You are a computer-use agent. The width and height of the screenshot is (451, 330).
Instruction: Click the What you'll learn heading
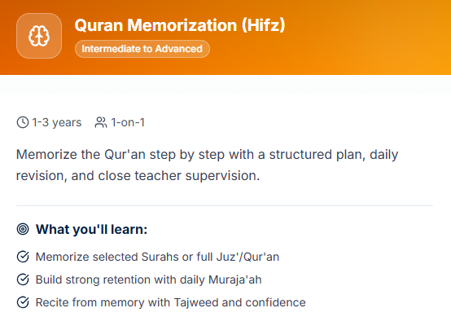point(91,230)
